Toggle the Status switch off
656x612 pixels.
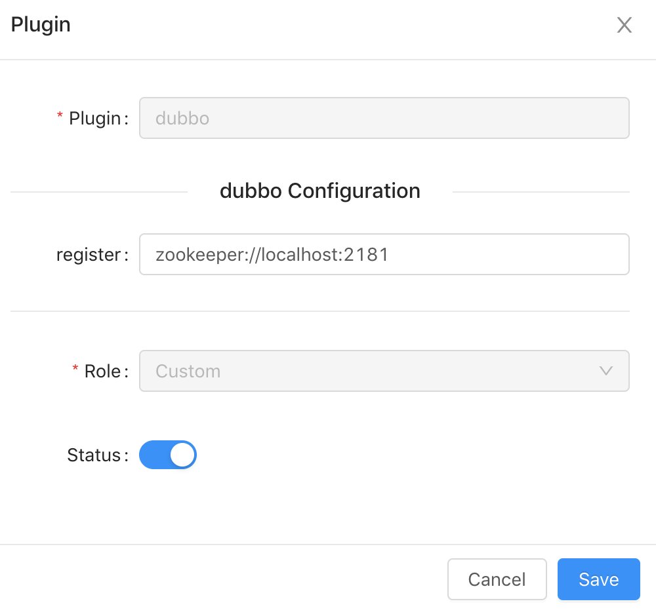[168, 455]
